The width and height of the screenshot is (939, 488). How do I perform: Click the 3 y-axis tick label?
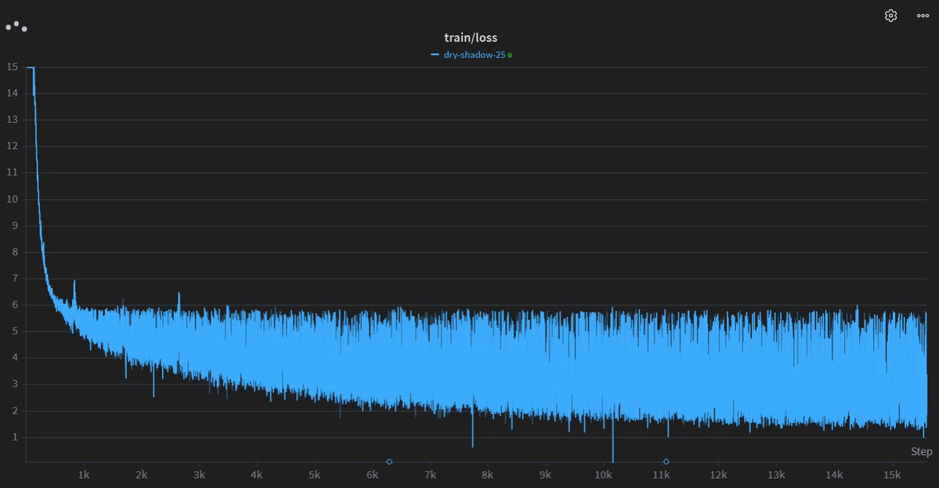pyautogui.click(x=15, y=385)
